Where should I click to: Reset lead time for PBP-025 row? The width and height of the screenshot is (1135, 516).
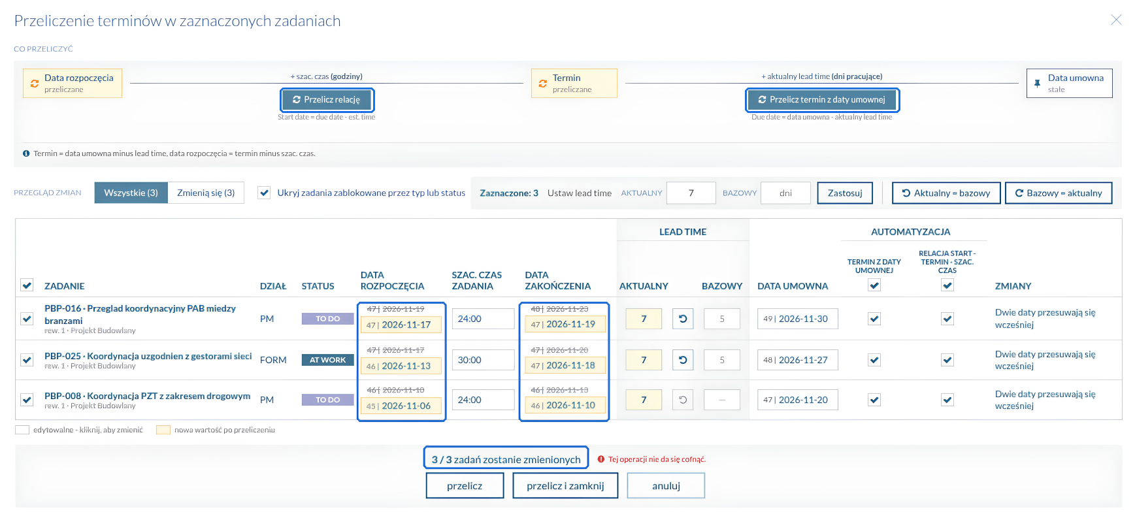683,360
